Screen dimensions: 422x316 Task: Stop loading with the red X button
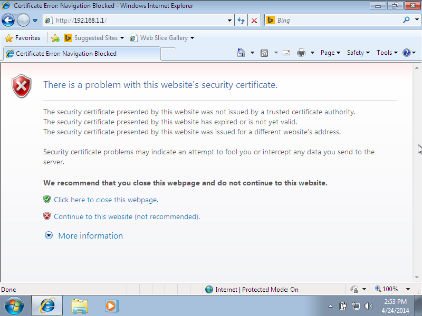[x=254, y=21]
